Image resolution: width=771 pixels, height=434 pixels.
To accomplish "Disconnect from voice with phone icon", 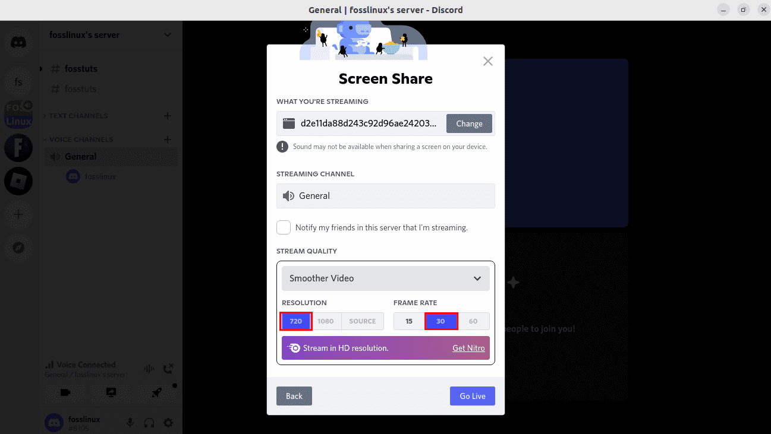I will pyautogui.click(x=168, y=369).
